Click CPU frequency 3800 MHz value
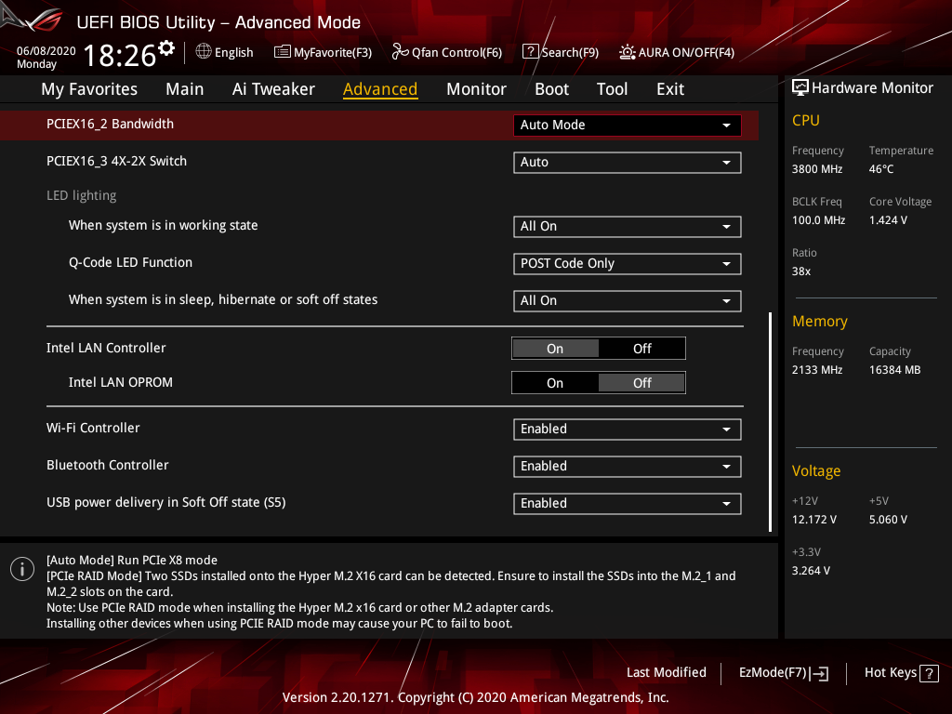 click(816, 169)
